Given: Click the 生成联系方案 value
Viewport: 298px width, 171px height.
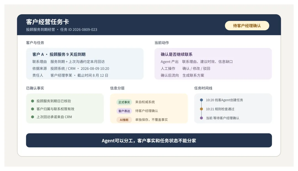Looking at the screenshot, I should pyautogui.click(x=193, y=75).
